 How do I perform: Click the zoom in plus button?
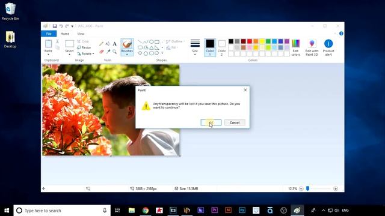tap(336, 188)
